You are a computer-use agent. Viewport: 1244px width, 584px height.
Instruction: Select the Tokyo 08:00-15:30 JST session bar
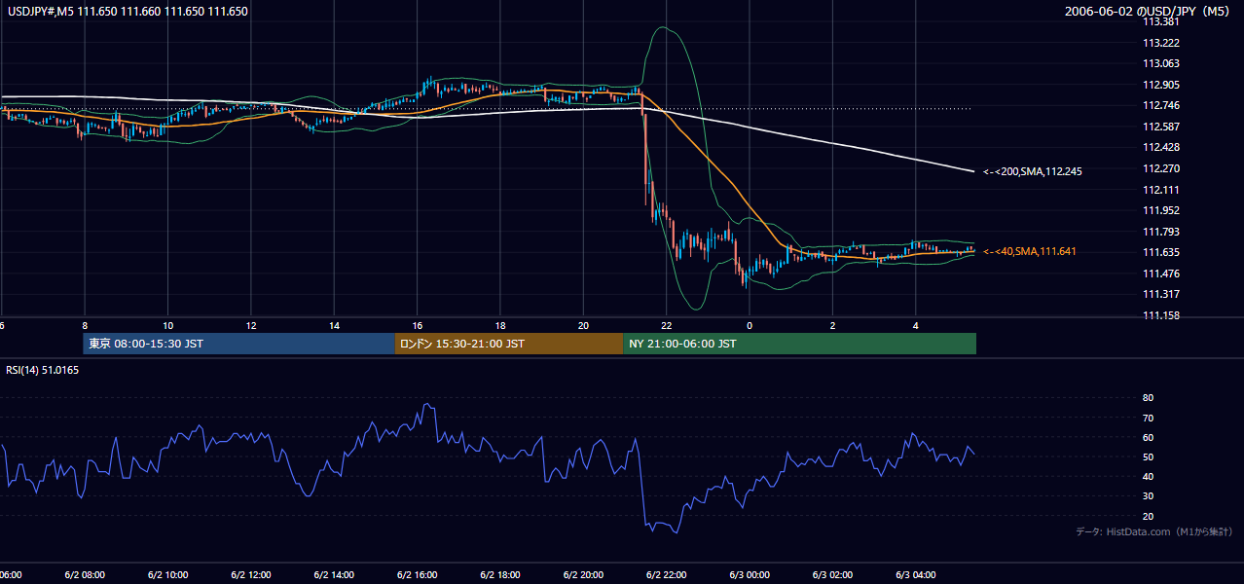(238, 344)
